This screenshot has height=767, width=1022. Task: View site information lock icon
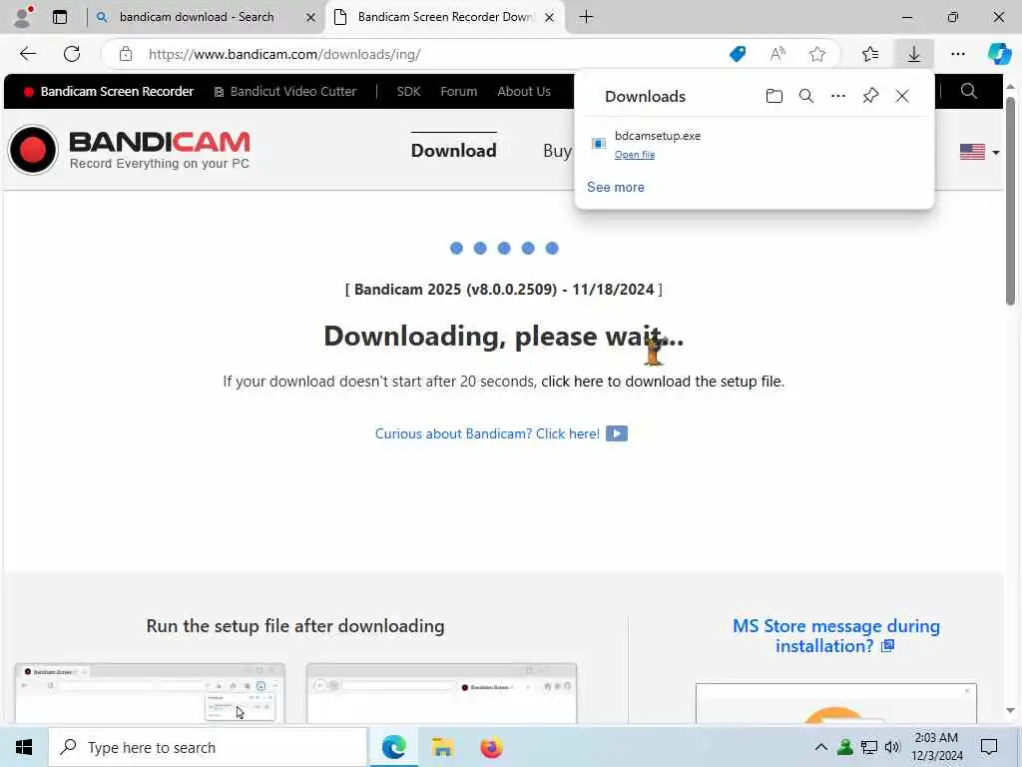(126, 54)
